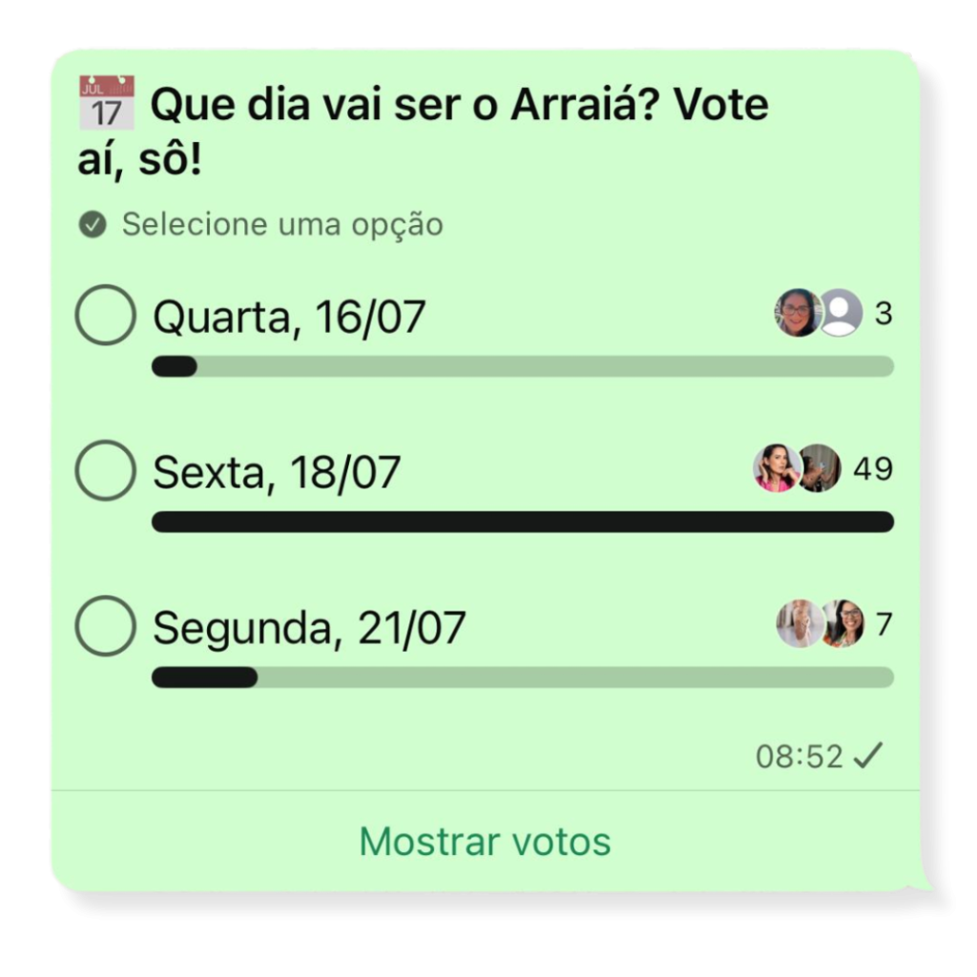Tap the 3 vote count for Quarta

click(883, 313)
